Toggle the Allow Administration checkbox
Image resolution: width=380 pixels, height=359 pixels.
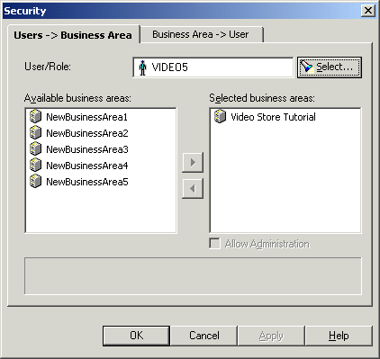pos(214,244)
